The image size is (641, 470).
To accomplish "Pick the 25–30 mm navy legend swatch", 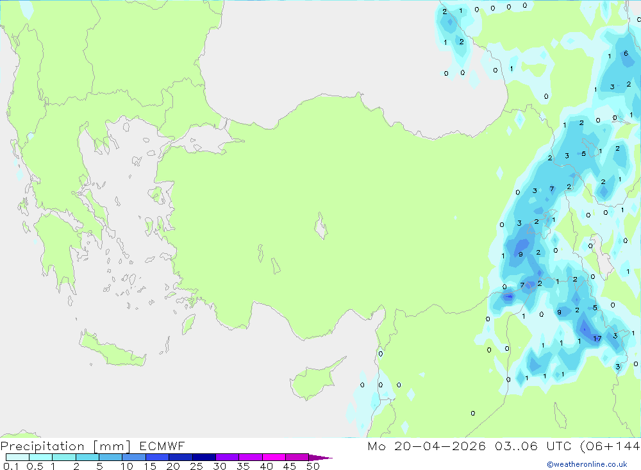I will click(204, 457).
